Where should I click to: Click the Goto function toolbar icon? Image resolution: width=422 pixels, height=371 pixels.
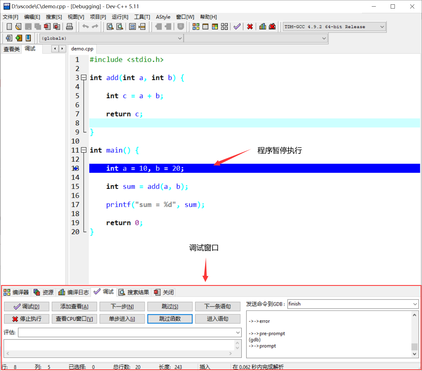pyautogui.click(x=133, y=27)
